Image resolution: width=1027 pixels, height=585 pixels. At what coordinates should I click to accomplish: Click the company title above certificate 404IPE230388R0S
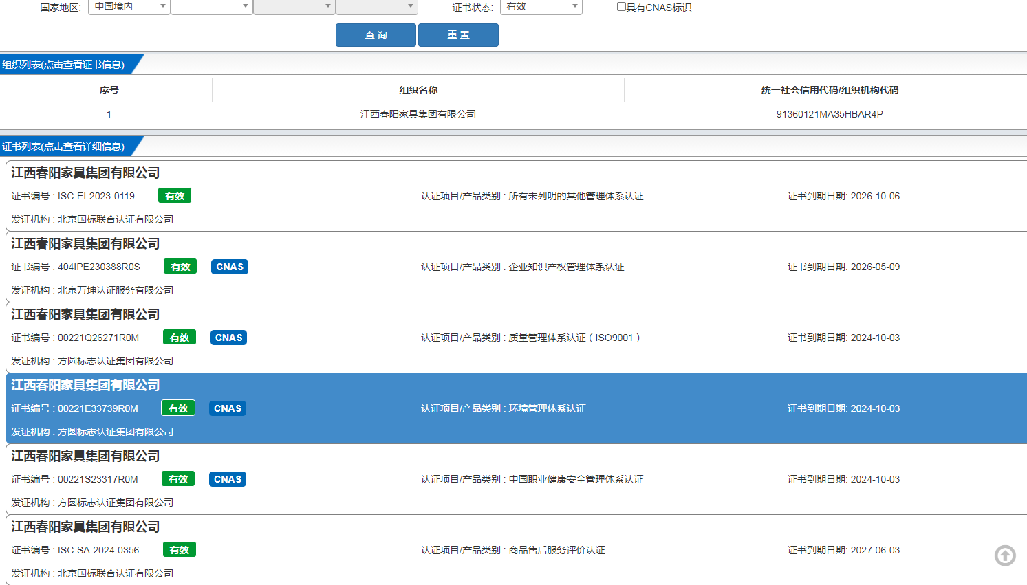coord(85,244)
